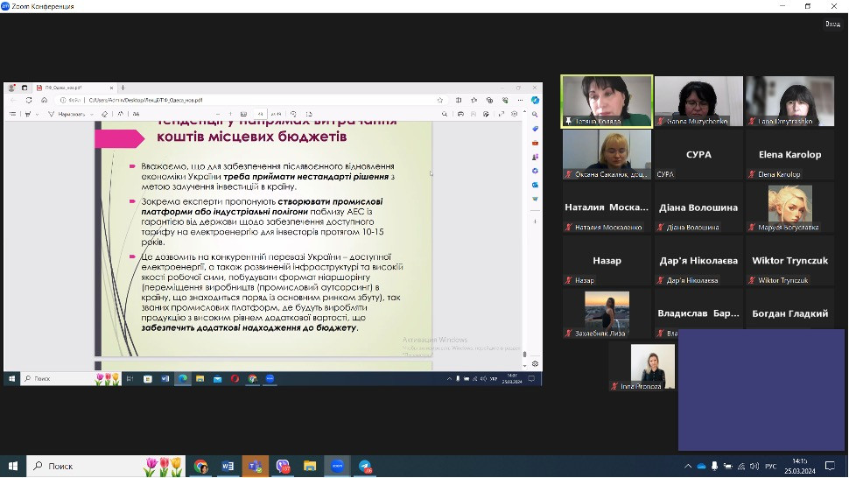This screenshot has width=849, height=478.
Task: Click the Вход button in Zoom
Action: pos(832,24)
